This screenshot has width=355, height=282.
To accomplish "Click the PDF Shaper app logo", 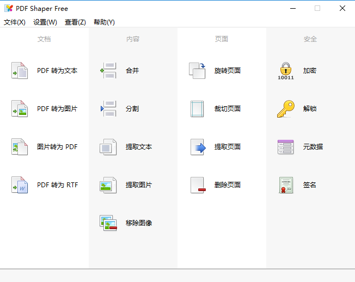I will coord(9,8).
